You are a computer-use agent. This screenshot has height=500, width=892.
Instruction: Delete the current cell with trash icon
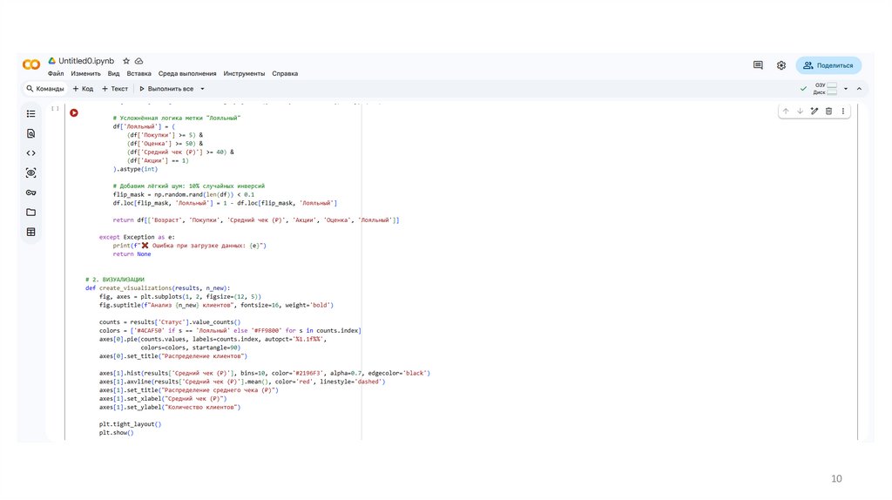point(828,111)
